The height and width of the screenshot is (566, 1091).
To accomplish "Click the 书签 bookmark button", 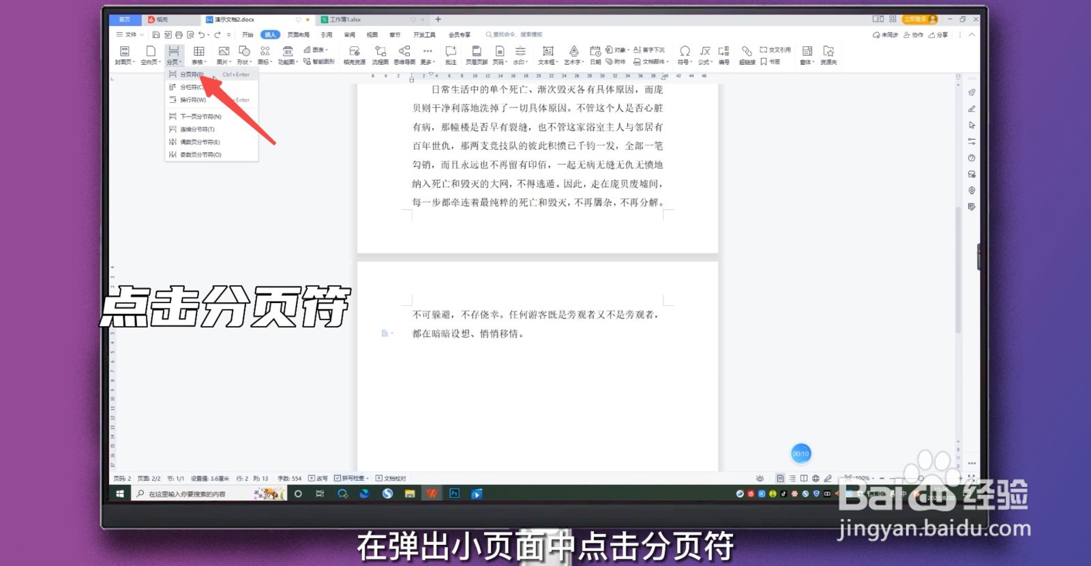I will pyautogui.click(x=771, y=61).
